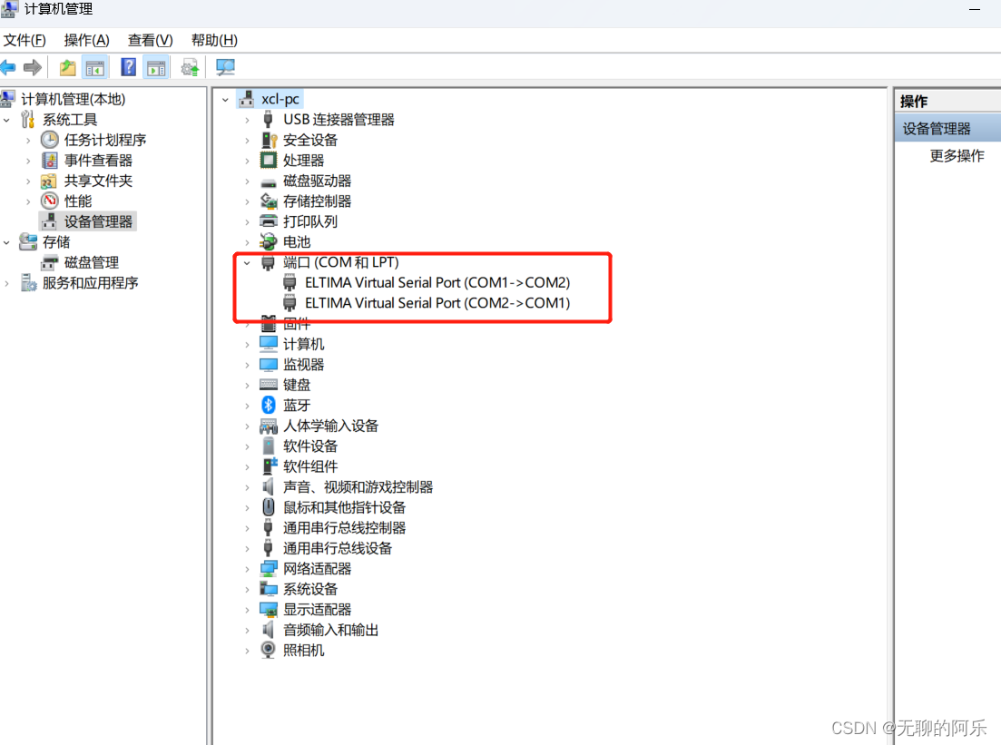
Task: Open the 操作(A) menu
Action: 87,40
